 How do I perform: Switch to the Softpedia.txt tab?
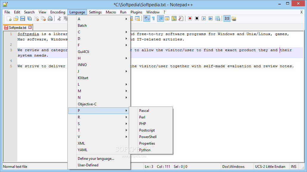[x=18, y=28]
